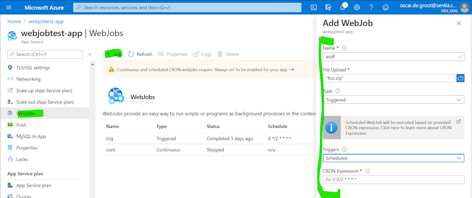Click the Push sidebar icon
This screenshot has width=472, height=198.
pos(10,125)
